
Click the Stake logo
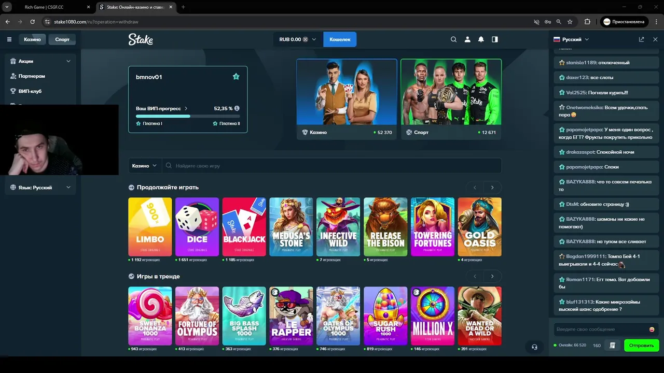coord(141,39)
